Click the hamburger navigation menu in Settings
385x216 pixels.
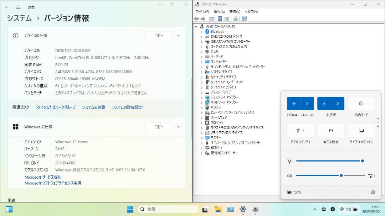19,7
